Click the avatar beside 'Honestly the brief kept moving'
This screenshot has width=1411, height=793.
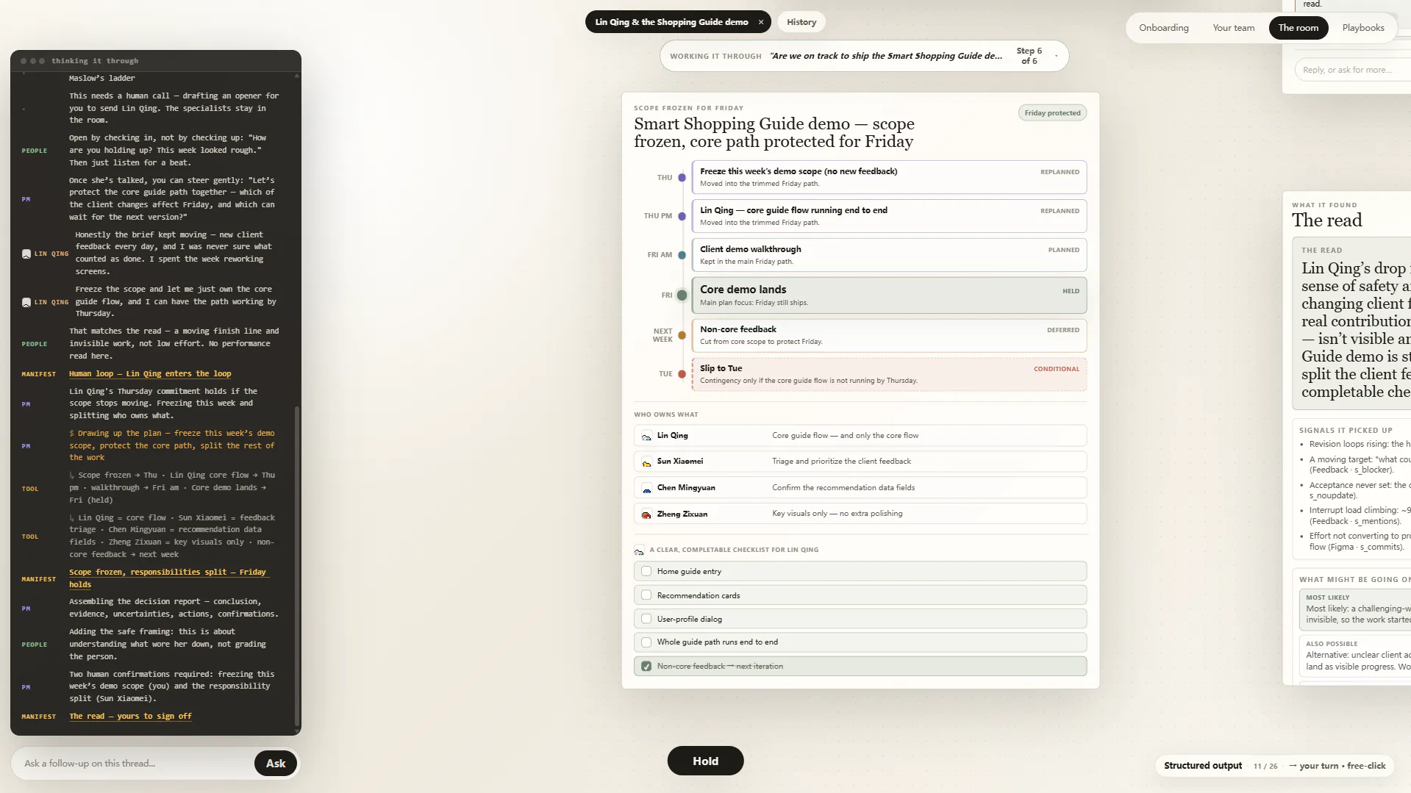coord(26,254)
